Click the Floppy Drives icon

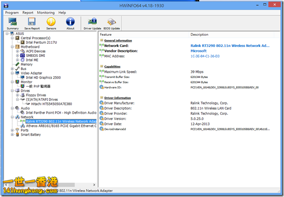[x=23, y=95]
